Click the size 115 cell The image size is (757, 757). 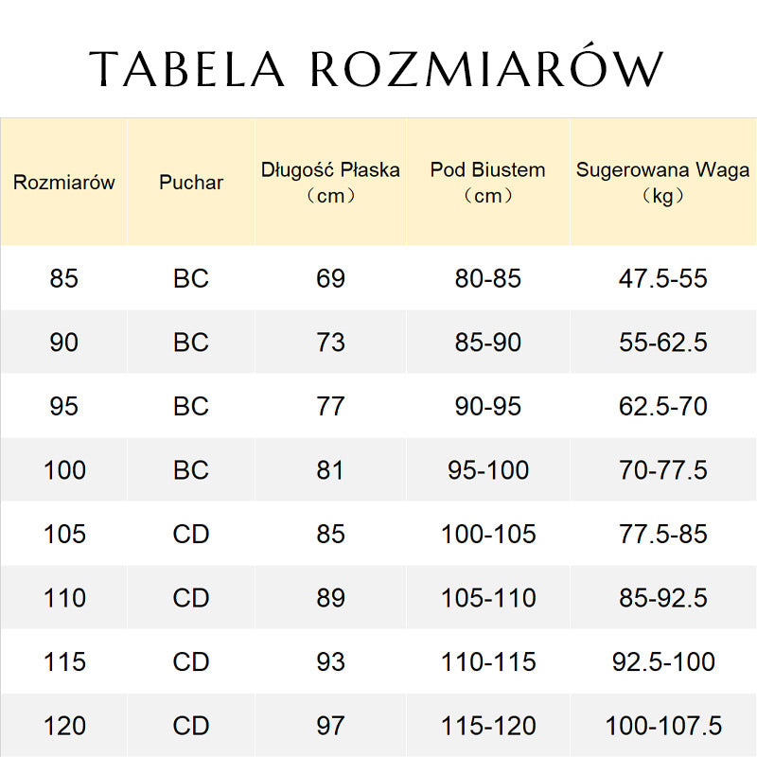point(64,661)
